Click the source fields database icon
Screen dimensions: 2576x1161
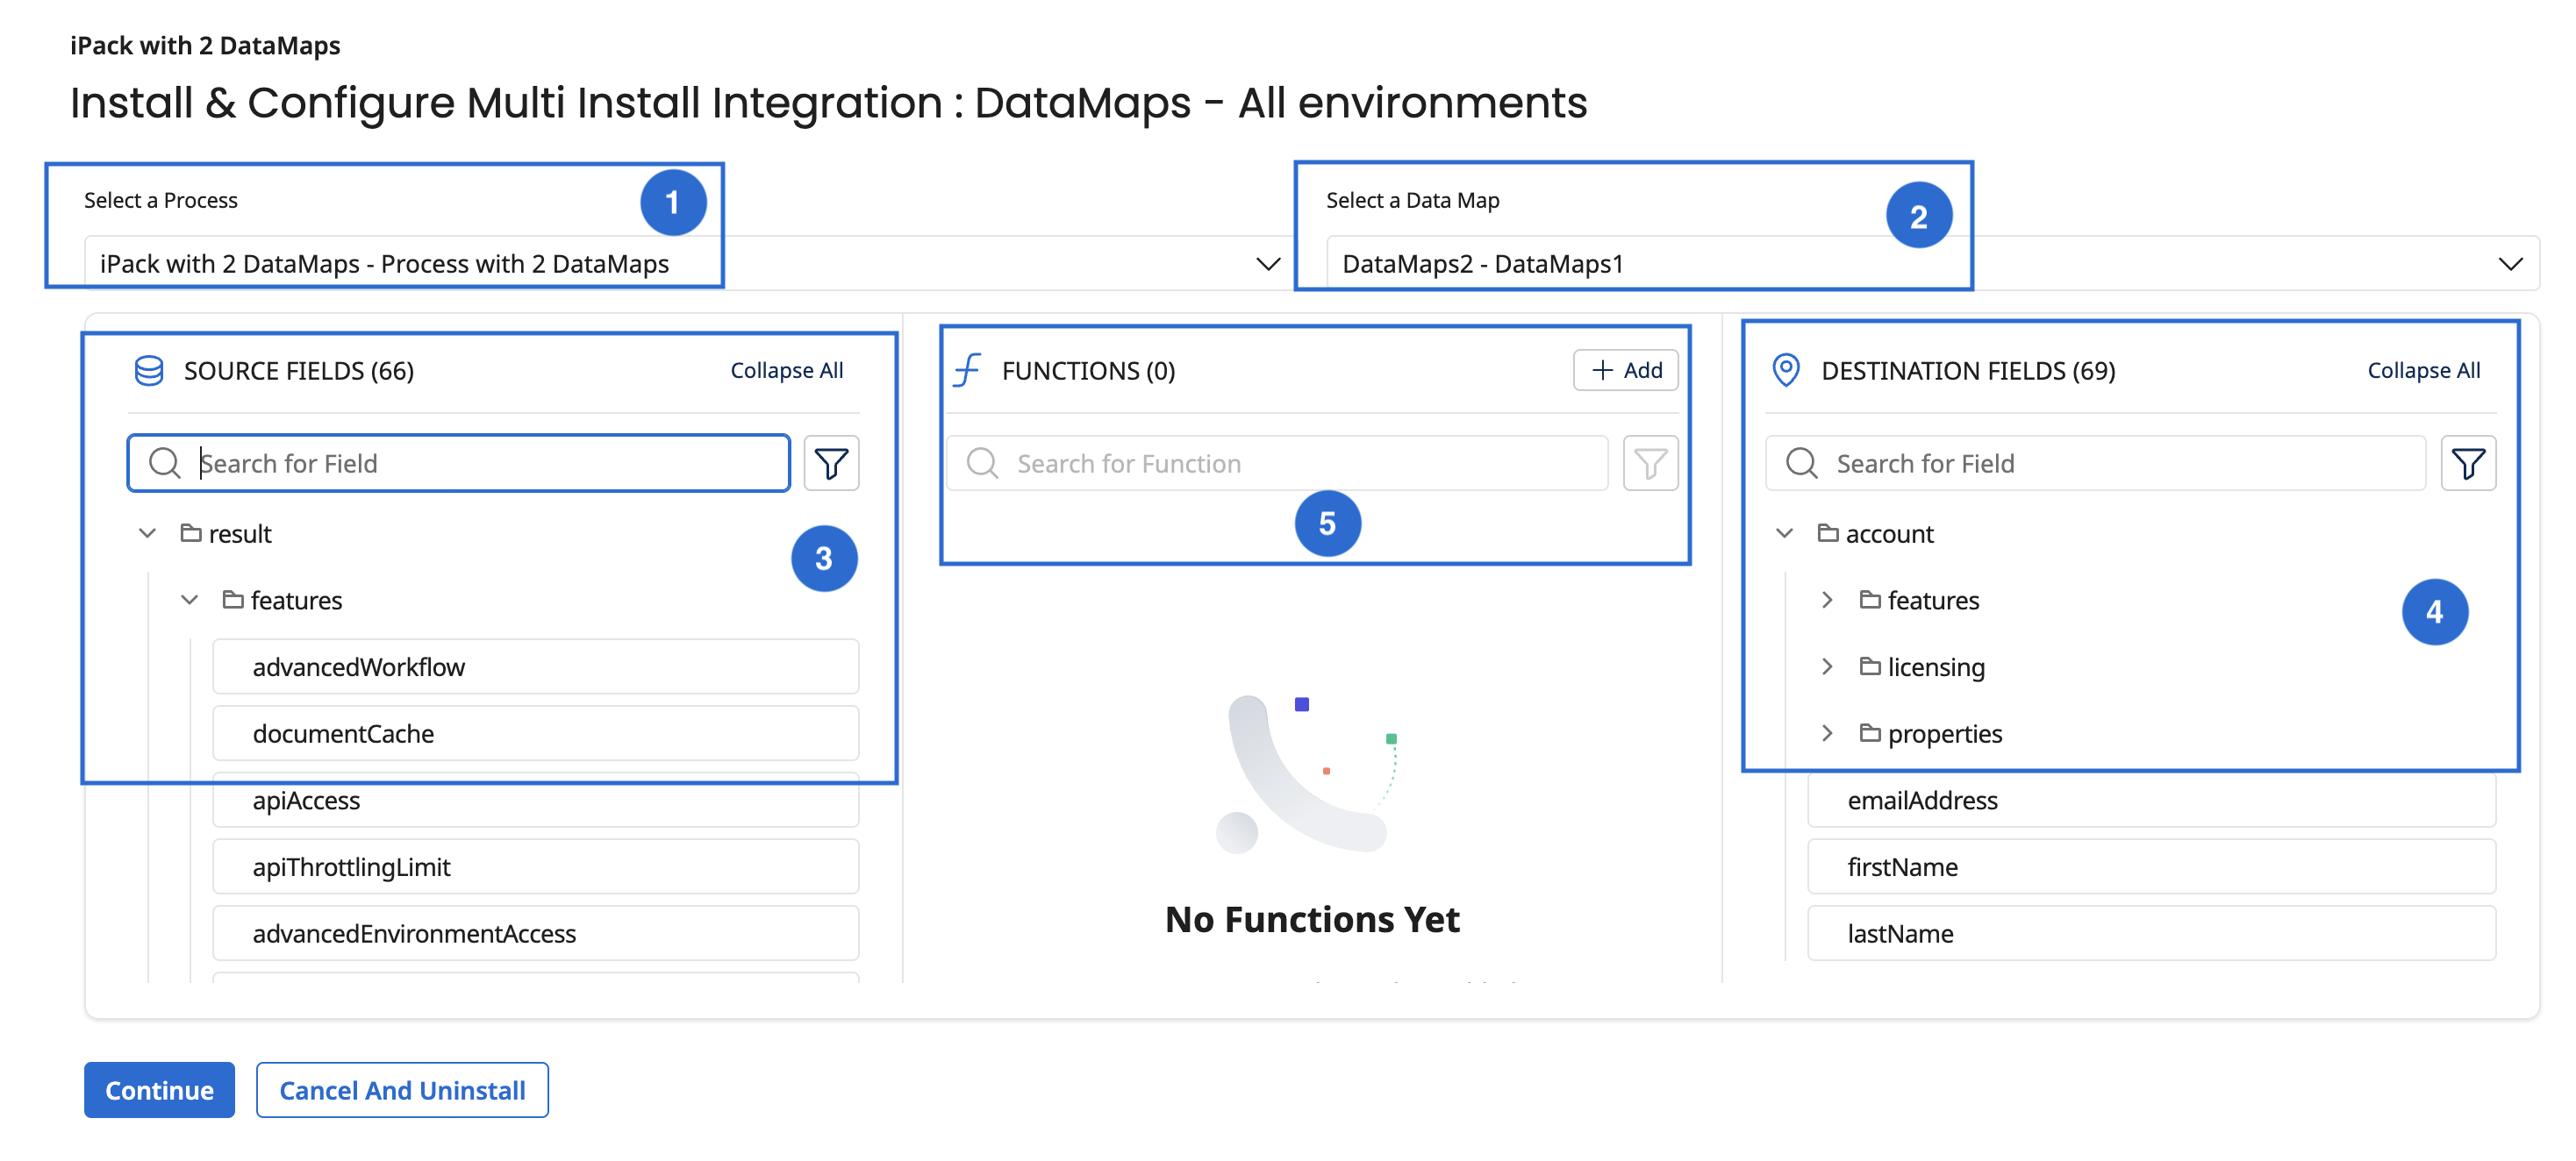(x=149, y=371)
